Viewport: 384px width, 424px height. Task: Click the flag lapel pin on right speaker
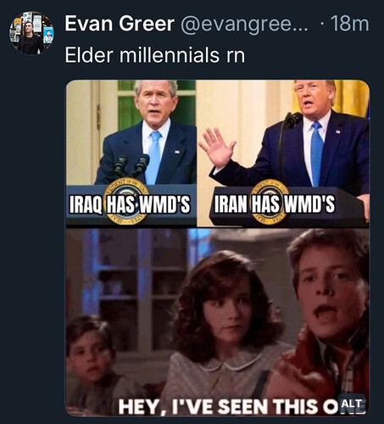337,131
